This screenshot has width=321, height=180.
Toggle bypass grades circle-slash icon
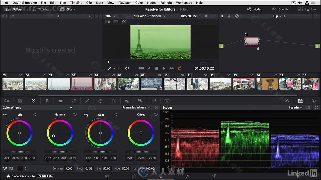[237, 16]
